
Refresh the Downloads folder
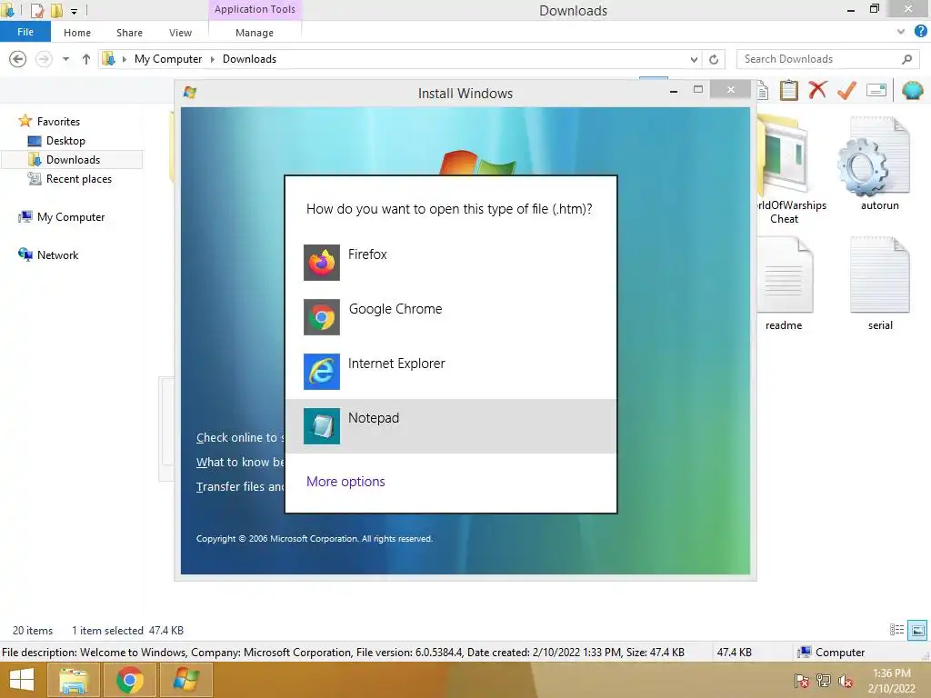[714, 59]
